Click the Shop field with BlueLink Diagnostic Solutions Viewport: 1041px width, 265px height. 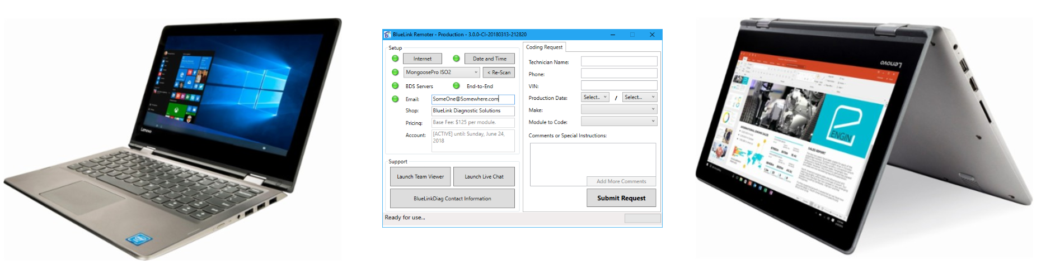(x=473, y=111)
